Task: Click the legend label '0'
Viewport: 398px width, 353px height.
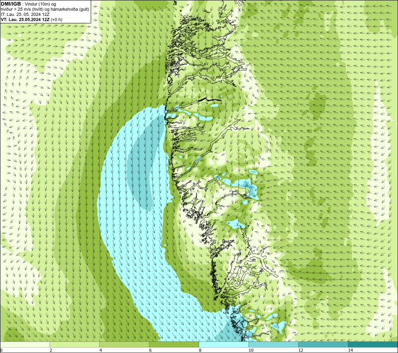Action: tap(1, 350)
